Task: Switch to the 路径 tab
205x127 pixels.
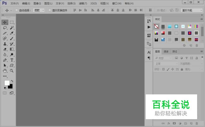Action: click(174, 51)
